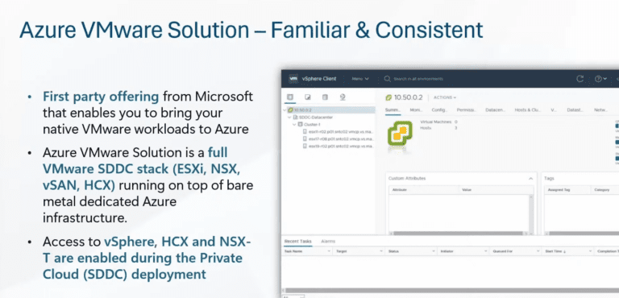
Task: Select the Recent Tasks tab
Action: (298, 241)
